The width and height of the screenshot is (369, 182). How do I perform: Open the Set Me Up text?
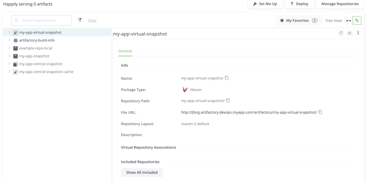pyautogui.click(x=268, y=4)
